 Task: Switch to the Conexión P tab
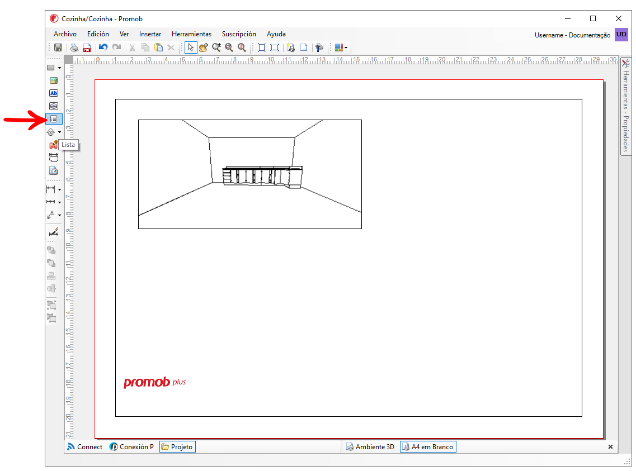[132, 447]
